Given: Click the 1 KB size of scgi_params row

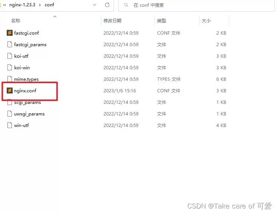Looking at the screenshot, I should pos(221,102).
